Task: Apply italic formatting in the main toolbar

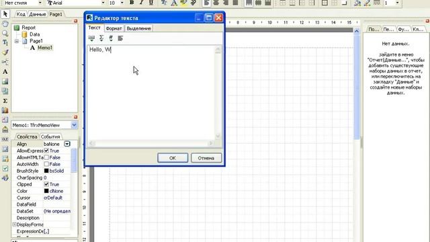Action: [141, 3]
